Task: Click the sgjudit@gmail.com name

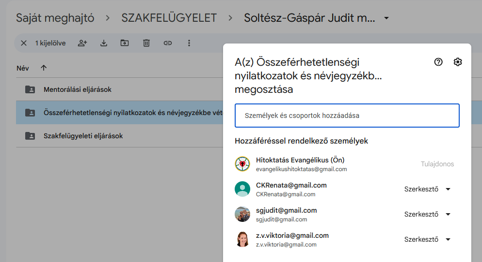Action: click(x=287, y=211)
